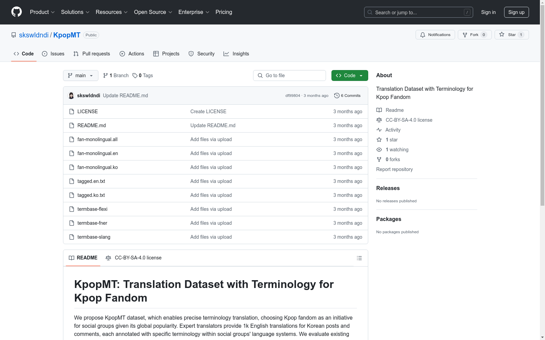Expand the main branch dropdown
This screenshot has width=545, height=340.
[x=81, y=75]
